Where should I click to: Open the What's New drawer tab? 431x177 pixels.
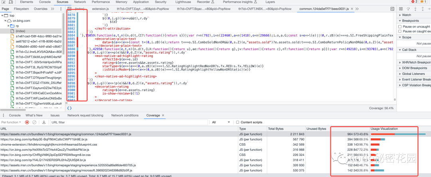tap(34, 115)
